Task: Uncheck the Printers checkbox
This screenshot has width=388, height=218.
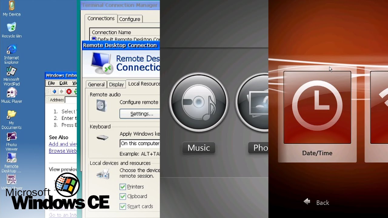Action: tap(123, 187)
